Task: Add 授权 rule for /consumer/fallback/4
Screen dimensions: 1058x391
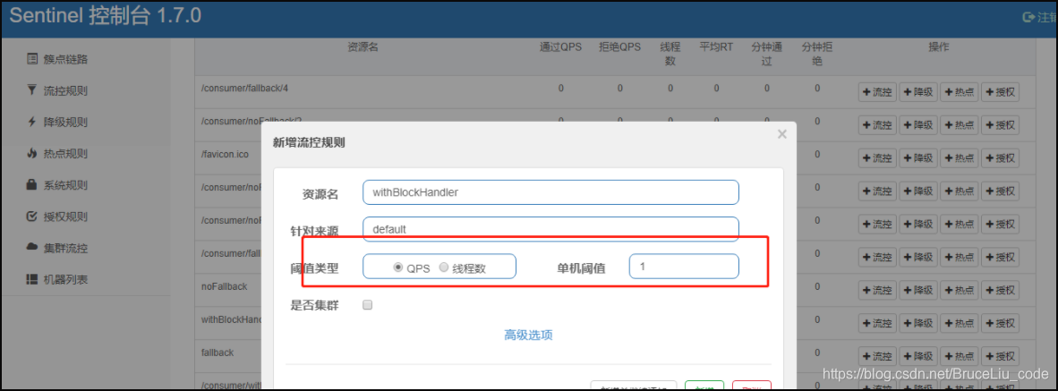Action: pyautogui.click(x=1000, y=92)
